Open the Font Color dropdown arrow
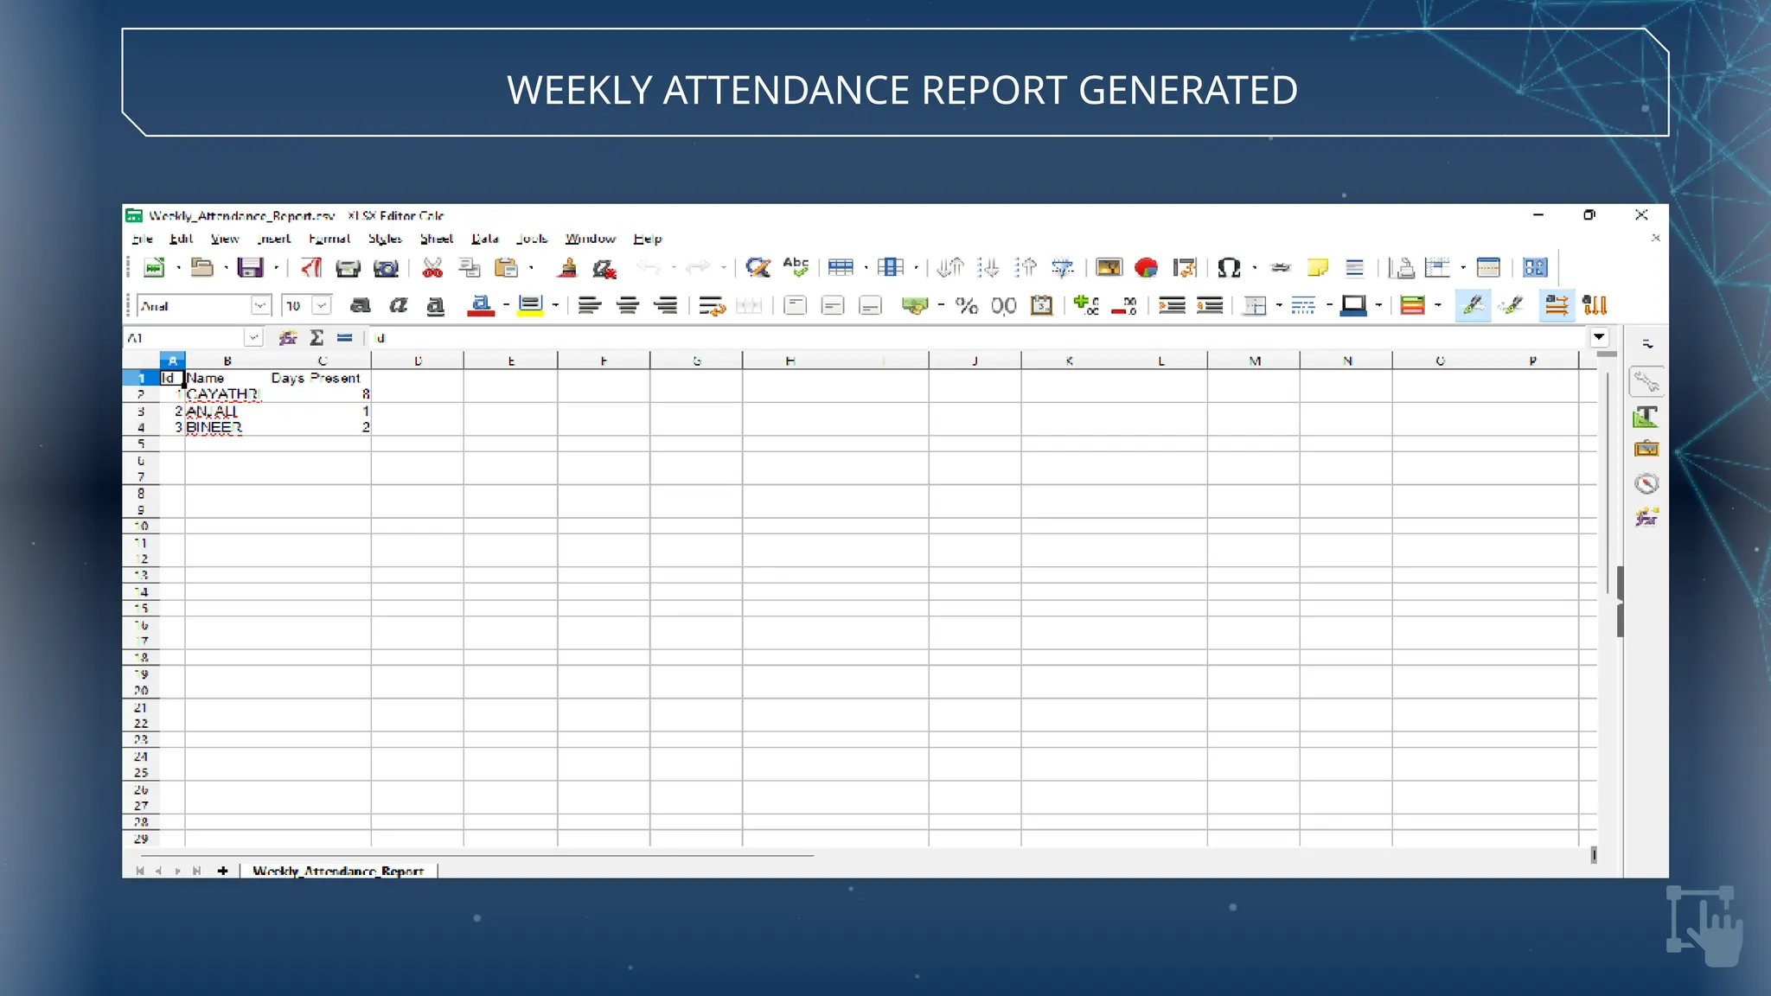Screen dimensions: 1771x996 point(506,306)
